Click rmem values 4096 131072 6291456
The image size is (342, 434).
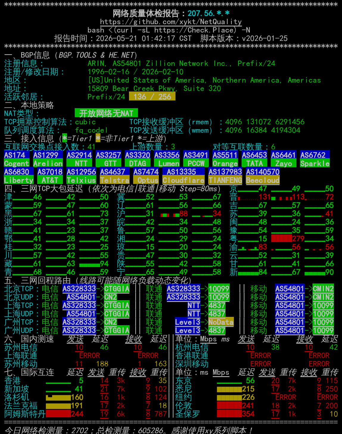click(265, 122)
